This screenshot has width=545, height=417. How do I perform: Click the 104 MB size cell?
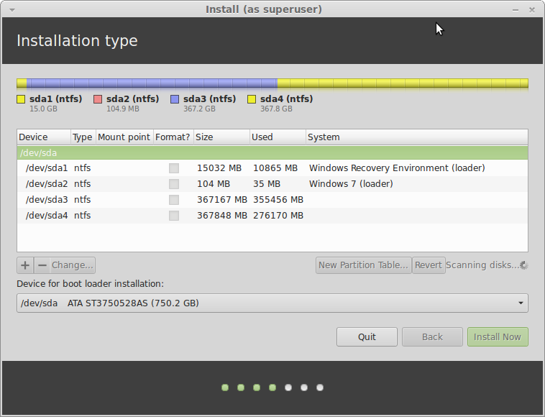214,184
